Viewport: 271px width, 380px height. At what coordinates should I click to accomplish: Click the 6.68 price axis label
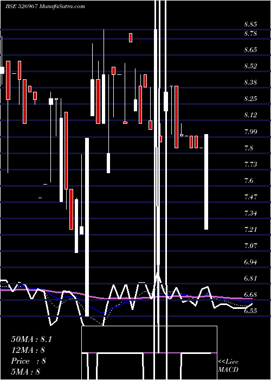[250, 295]
